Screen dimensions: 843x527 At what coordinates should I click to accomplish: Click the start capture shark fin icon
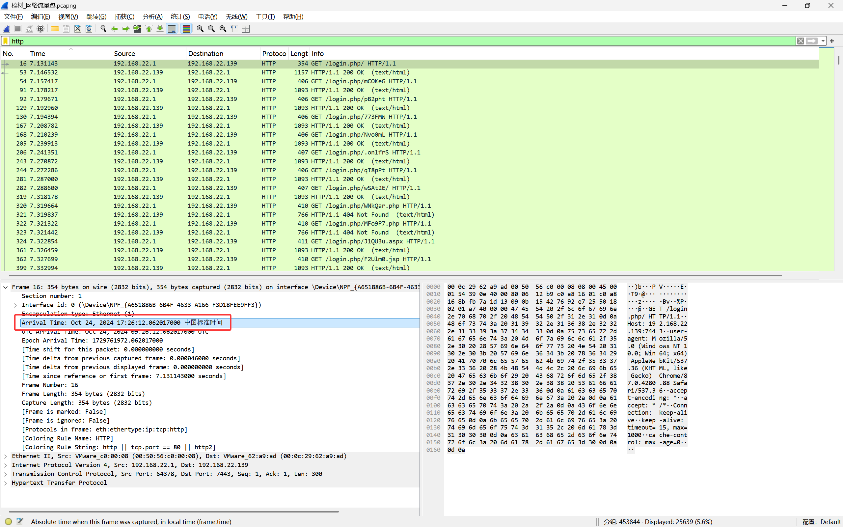click(x=7, y=29)
